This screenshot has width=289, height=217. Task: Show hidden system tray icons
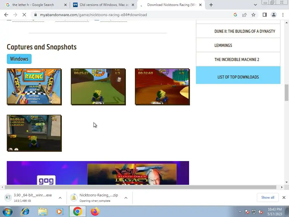240,212
